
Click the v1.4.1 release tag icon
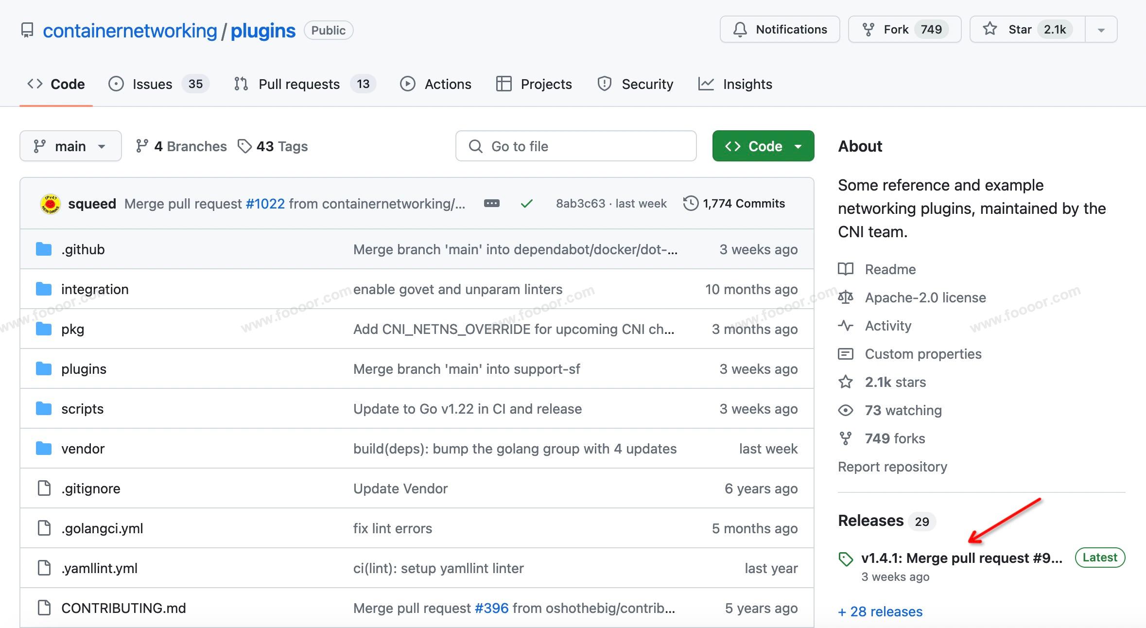click(846, 558)
